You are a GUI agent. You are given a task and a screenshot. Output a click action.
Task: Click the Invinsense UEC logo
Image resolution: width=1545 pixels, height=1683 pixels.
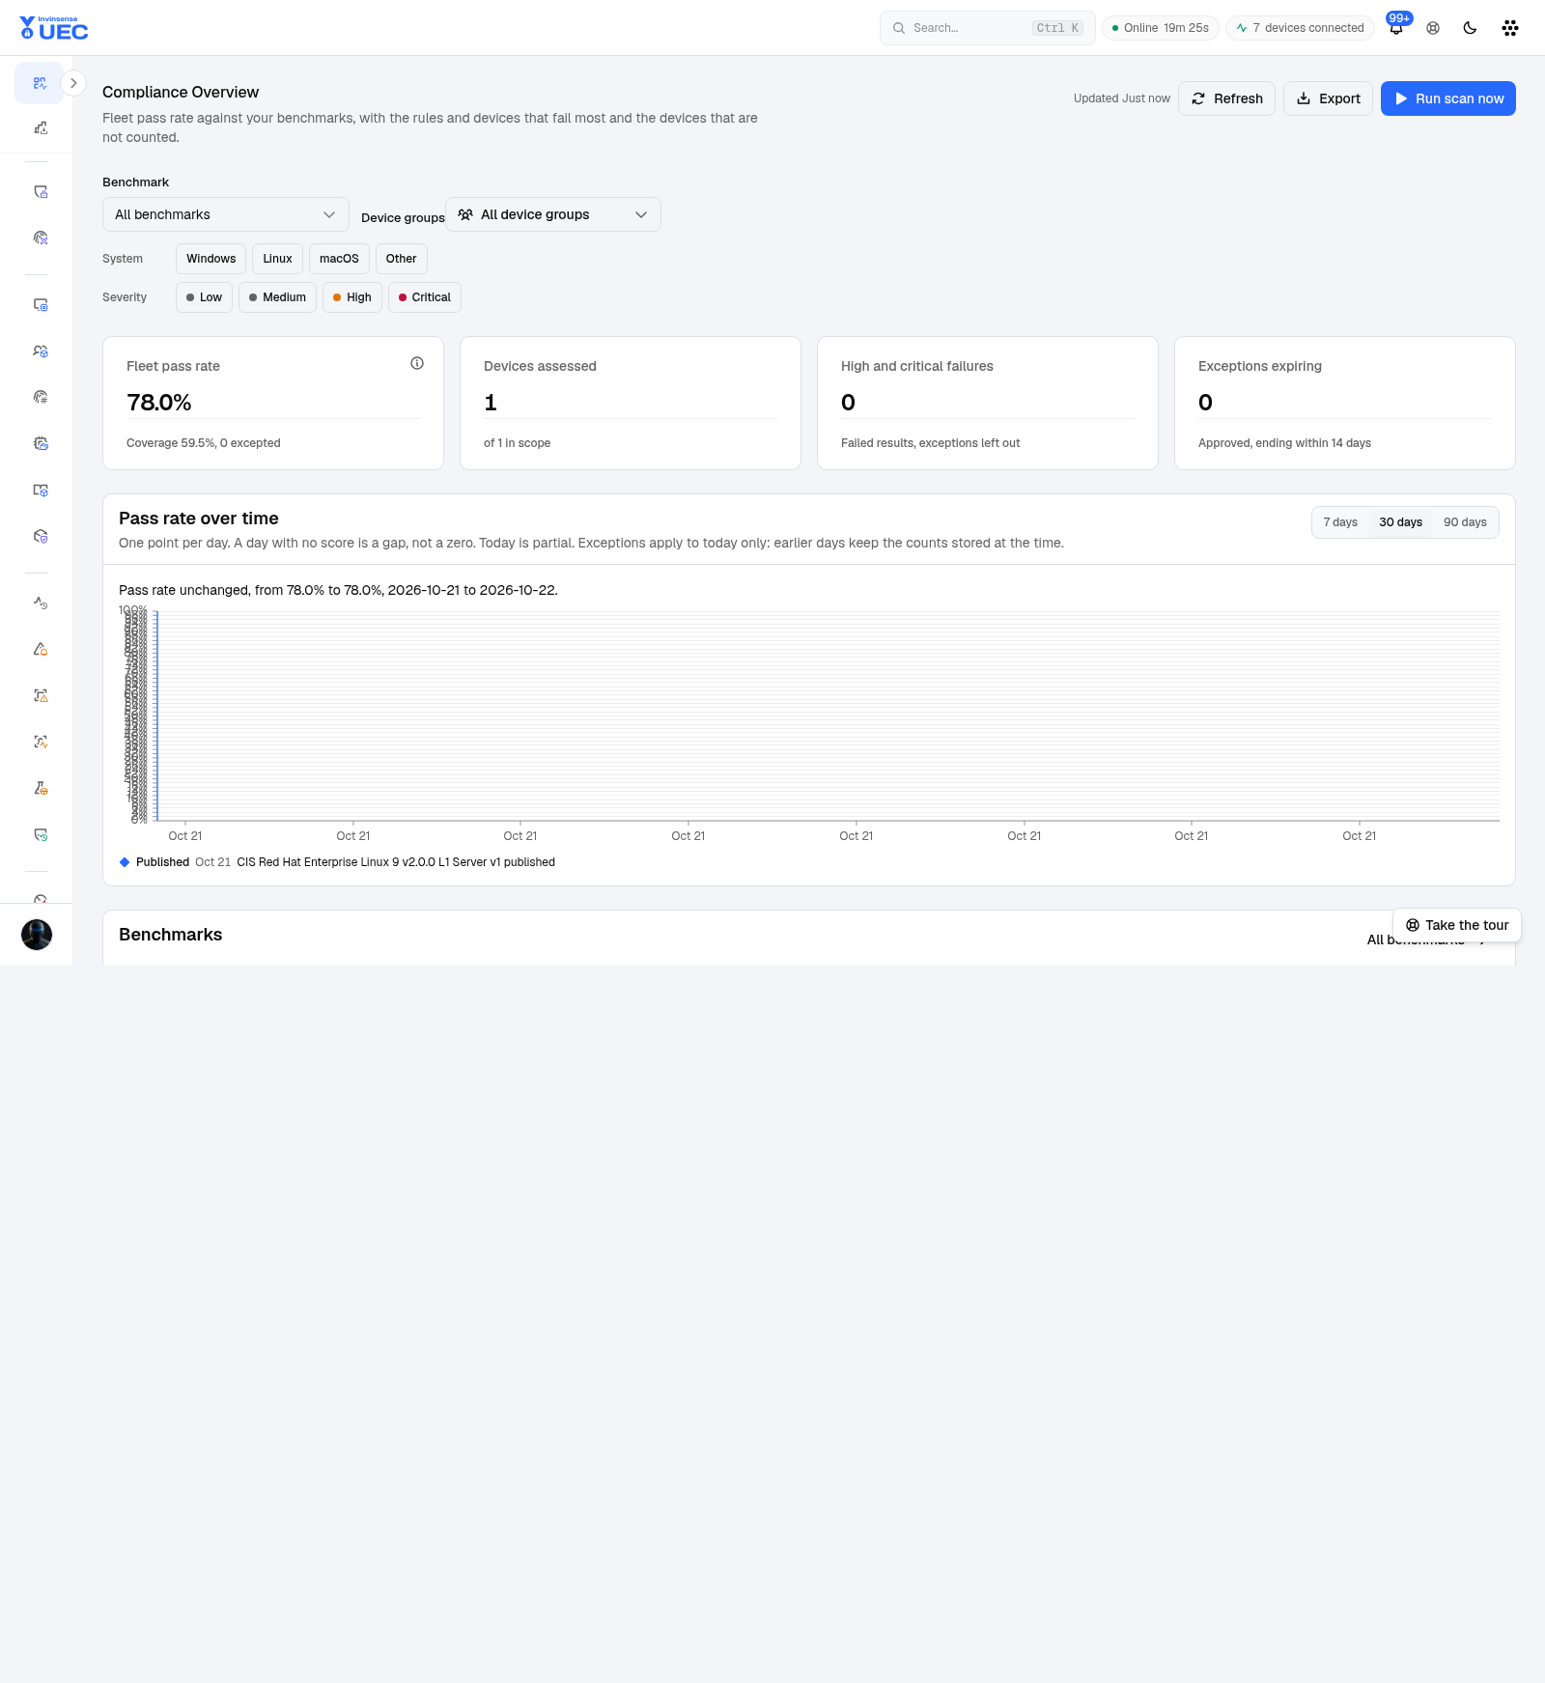(x=54, y=28)
